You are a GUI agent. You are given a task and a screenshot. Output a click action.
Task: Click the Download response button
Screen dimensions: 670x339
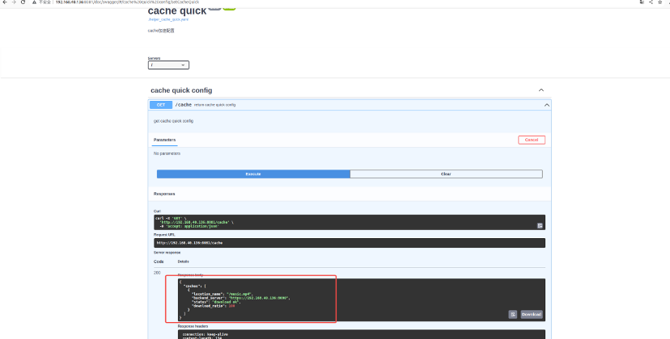(x=532, y=314)
